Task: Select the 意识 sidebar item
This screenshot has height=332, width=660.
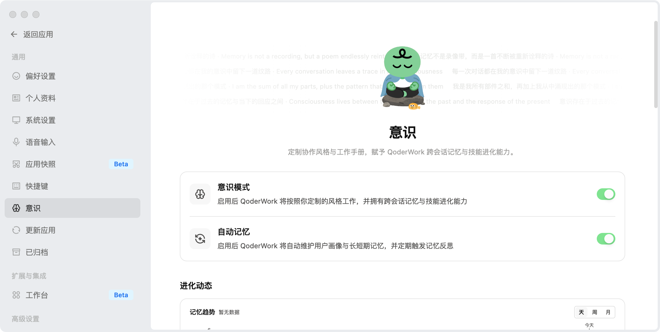Action: click(72, 208)
